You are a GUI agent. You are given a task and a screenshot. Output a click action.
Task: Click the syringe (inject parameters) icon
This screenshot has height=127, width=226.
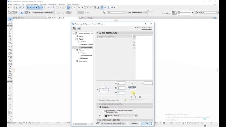[x=23, y=7]
